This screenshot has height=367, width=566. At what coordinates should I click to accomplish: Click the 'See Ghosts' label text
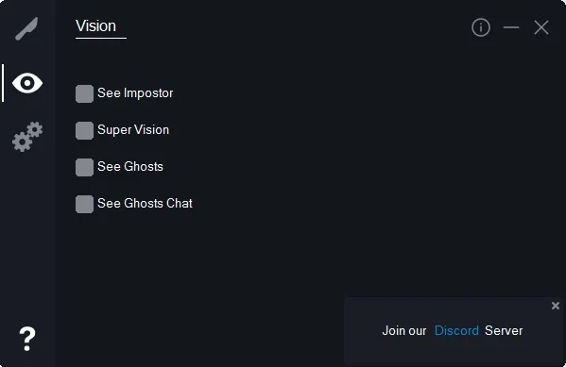pyautogui.click(x=130, y=167)
